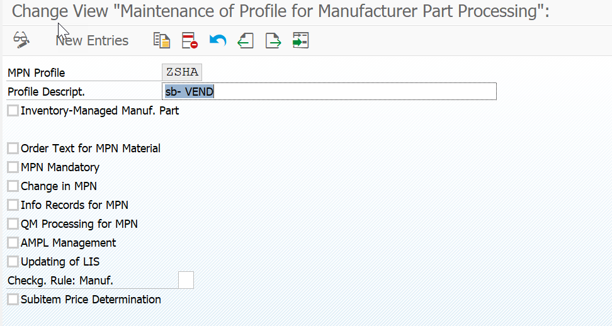Image resolution: width=612 pixels, height=326 pixels.
Task: Click the Checkg. Rule: Manuf. input box
Action: [186, 281]
